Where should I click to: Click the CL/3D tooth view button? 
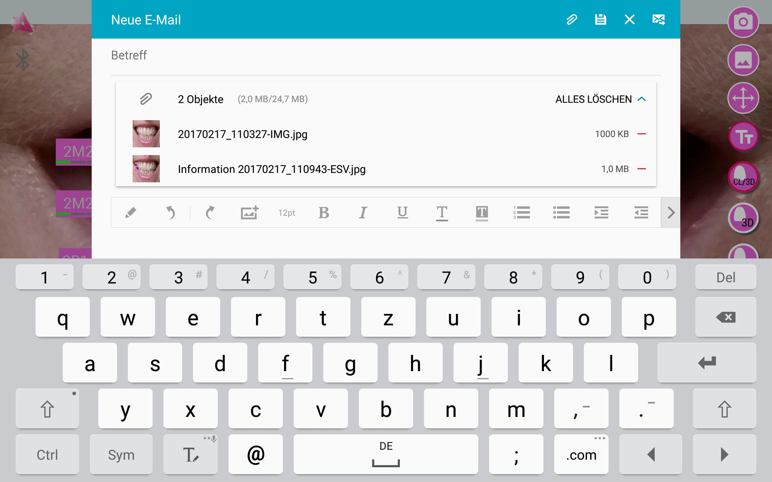point(744,177)
